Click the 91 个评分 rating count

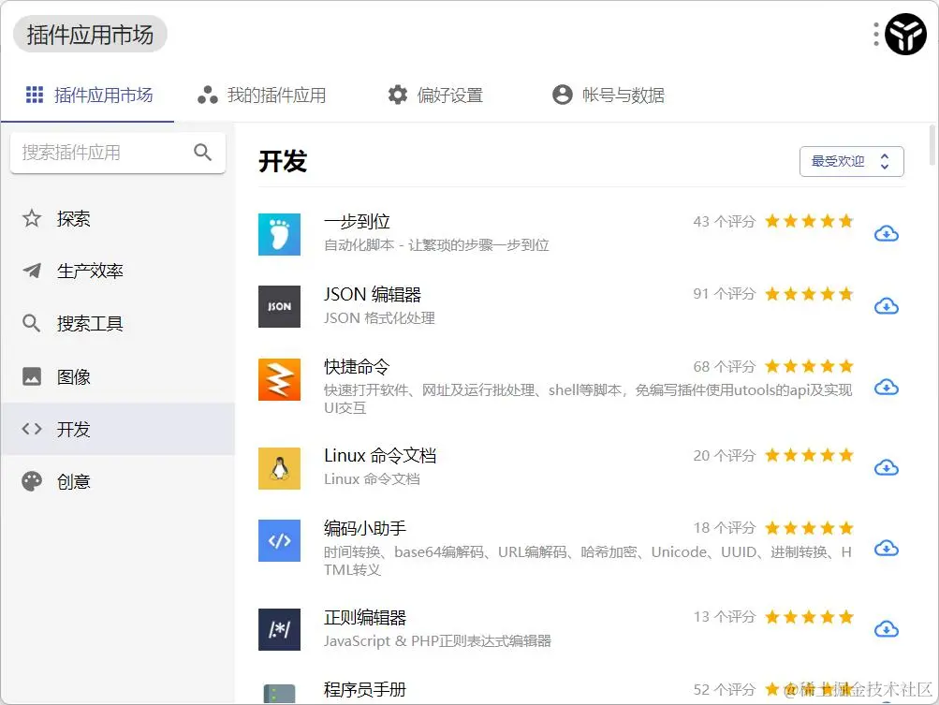725,294
